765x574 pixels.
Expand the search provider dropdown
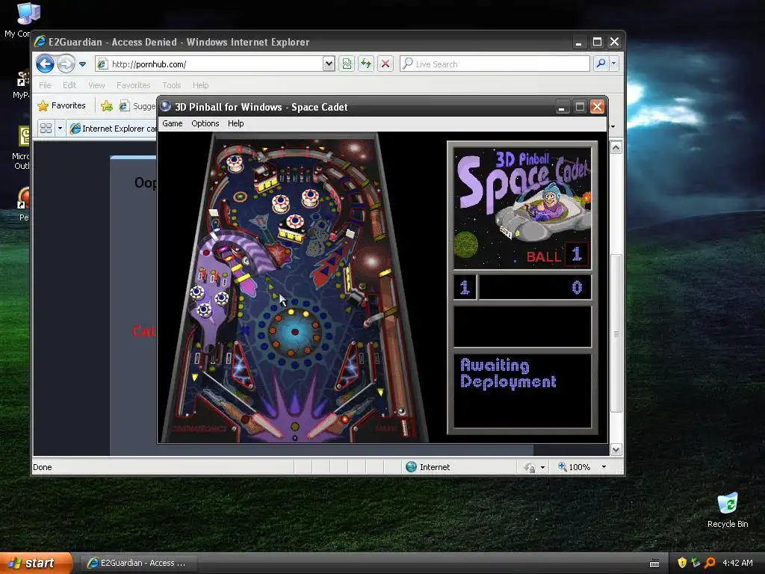(614, 64)
